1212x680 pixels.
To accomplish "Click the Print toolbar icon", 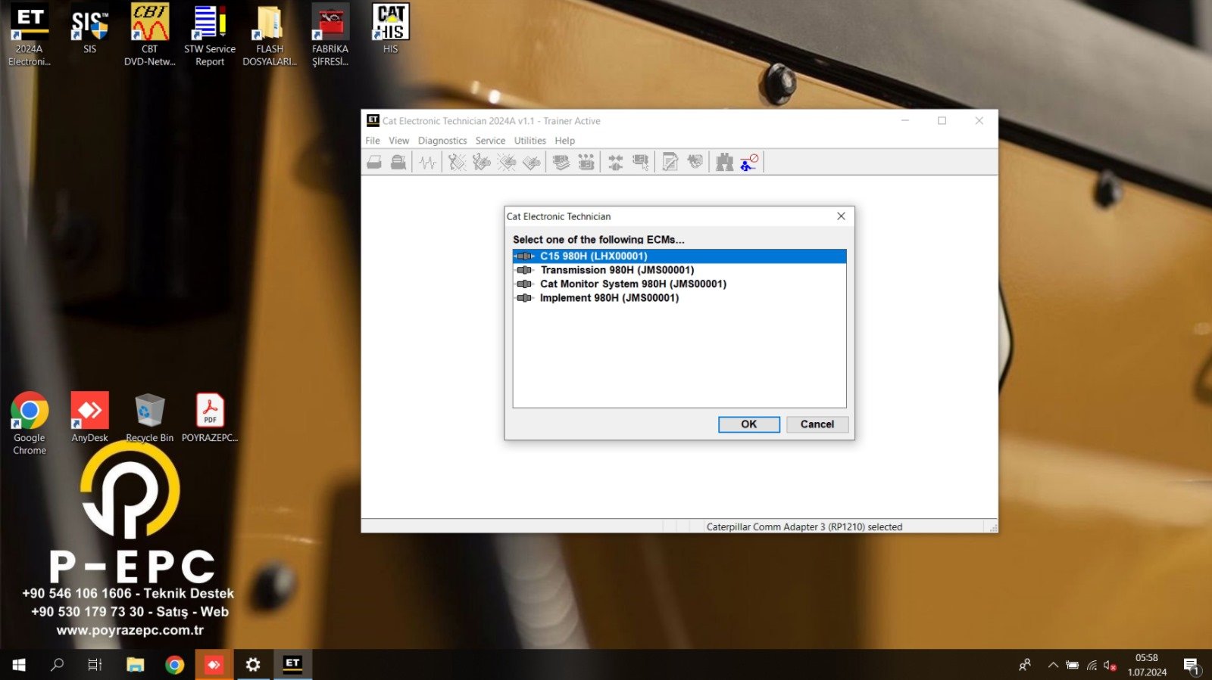I will (x=374, y=162).
